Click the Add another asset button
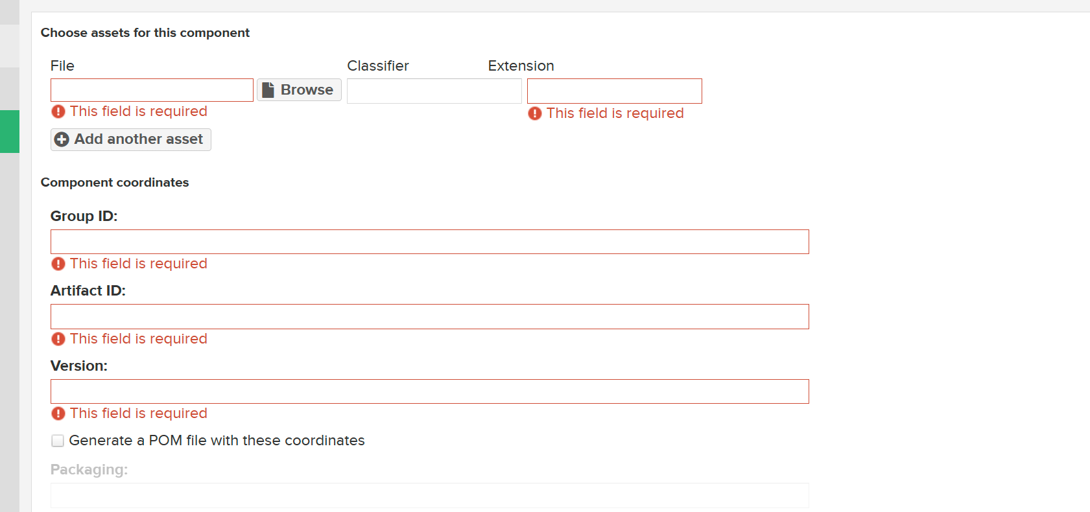This screenshot has width=1090, height=512. coord(131,139)
